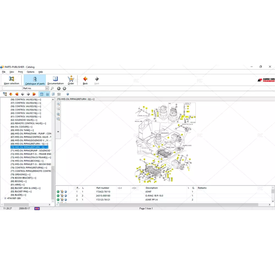Expand the 4TNV98T-SBV tree node

tap(5, 198)
